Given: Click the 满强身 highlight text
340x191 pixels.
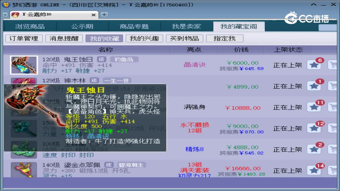Looking at the screenshot, I should tap(194, 107).
